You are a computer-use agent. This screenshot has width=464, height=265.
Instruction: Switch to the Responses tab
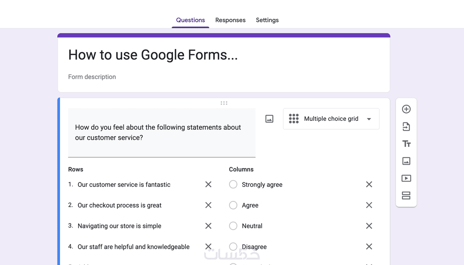pyautogui.click(x=230, y=20)
